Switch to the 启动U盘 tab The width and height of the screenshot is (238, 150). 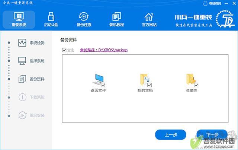pyautogui.click(x=51, y=20)
